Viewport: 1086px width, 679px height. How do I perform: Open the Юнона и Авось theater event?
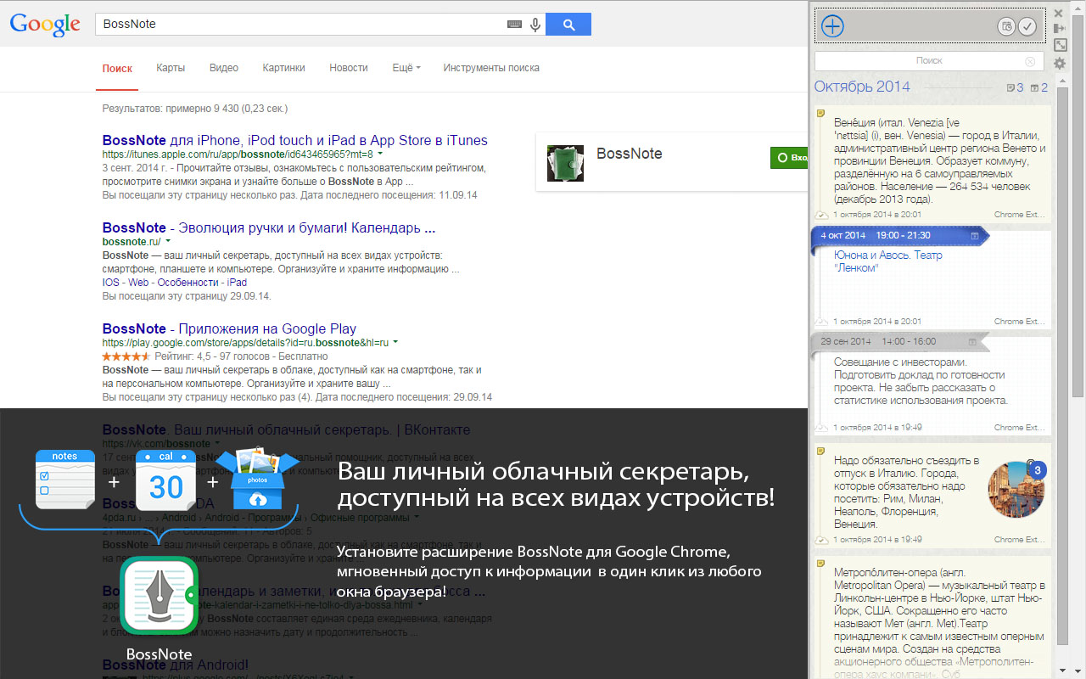coord(888,261)
